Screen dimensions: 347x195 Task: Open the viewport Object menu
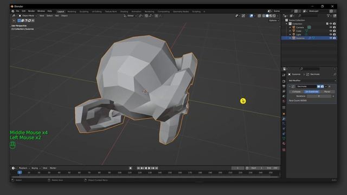point(65,16)
